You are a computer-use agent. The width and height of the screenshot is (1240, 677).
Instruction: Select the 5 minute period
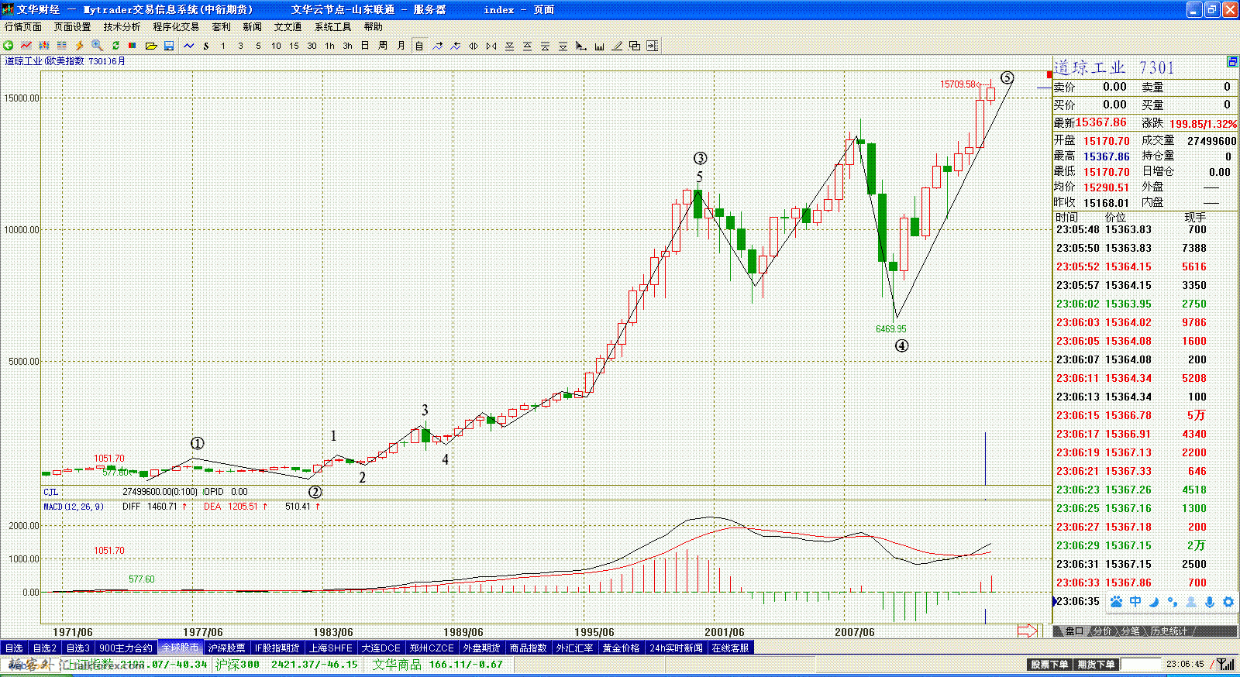coord(258,46)
